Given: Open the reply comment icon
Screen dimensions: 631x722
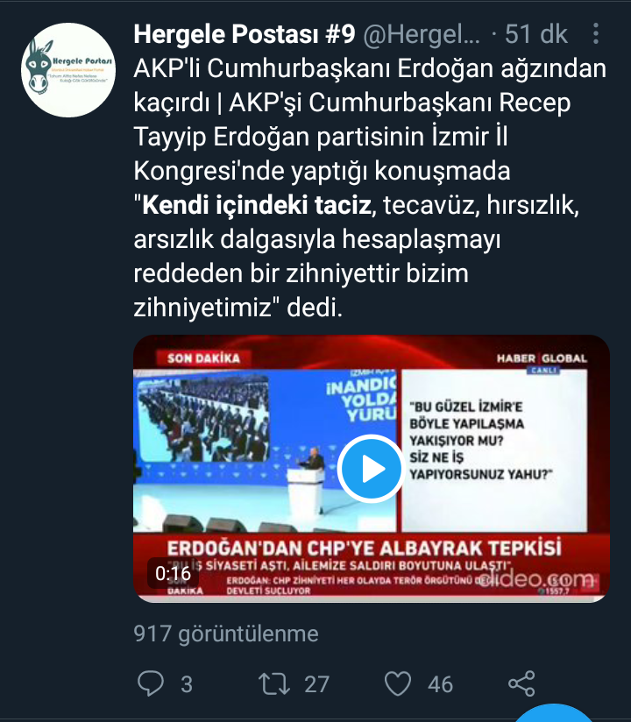Looking at the screenshot, I should pos(151,683).
